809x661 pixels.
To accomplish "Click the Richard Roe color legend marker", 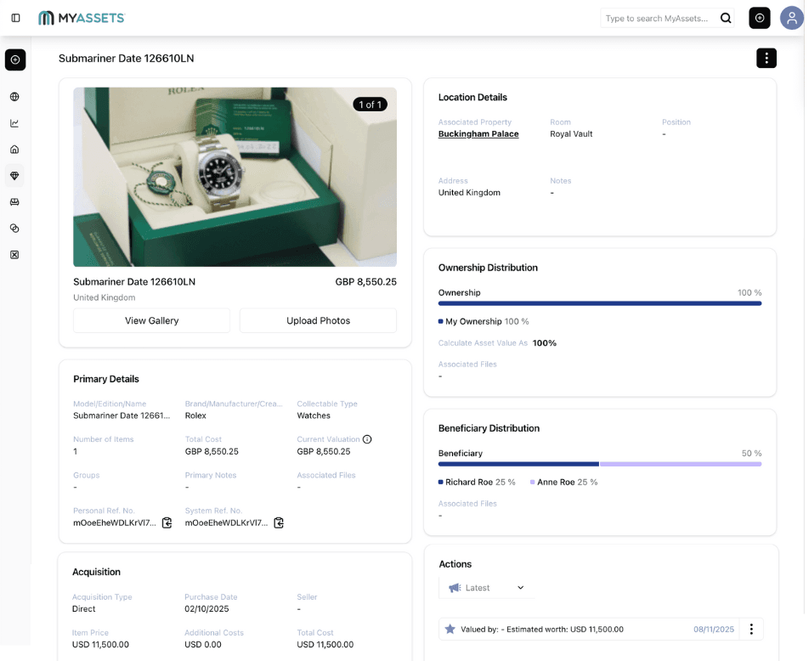I will pyautogui.click(x=440, y=482).
